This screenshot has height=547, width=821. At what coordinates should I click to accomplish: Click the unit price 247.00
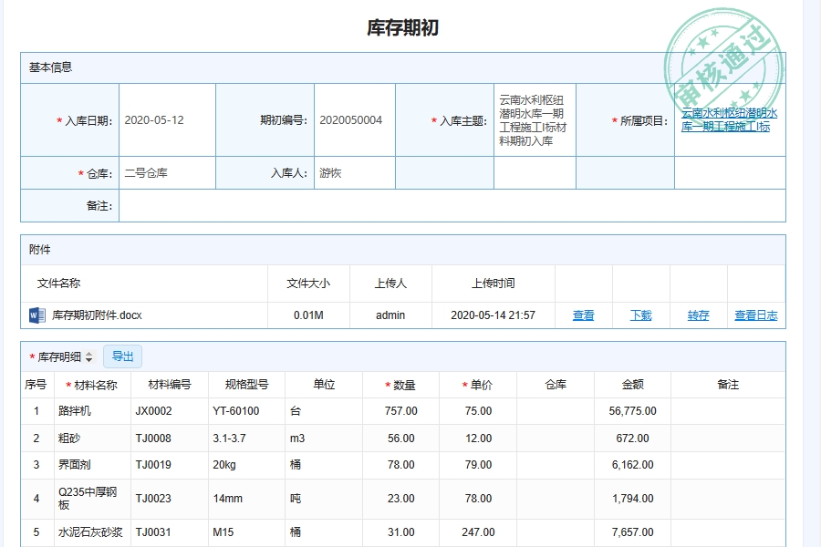[x=478, y=532]
